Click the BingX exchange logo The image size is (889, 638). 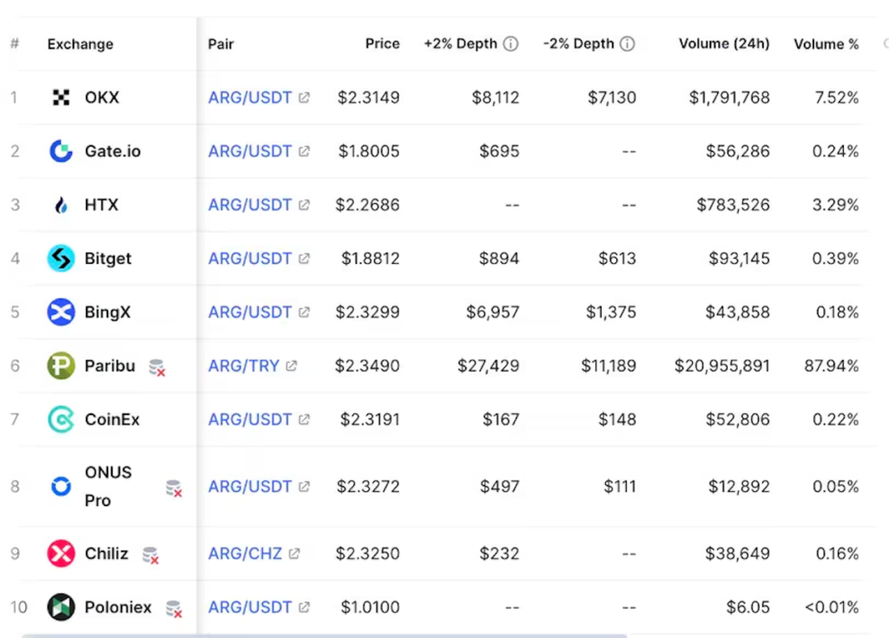(62, 312)
